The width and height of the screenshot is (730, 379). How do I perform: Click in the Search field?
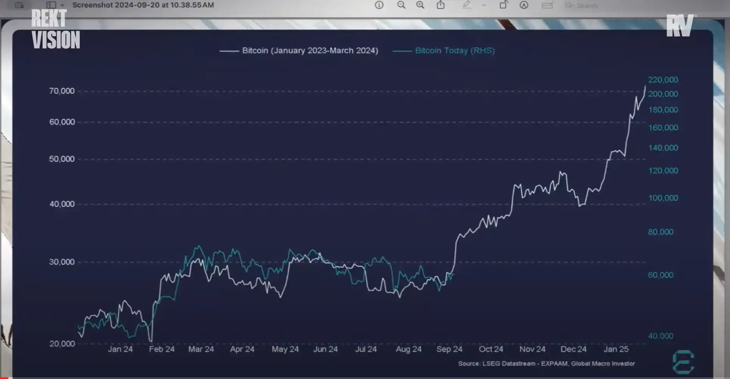pos(586,6)
